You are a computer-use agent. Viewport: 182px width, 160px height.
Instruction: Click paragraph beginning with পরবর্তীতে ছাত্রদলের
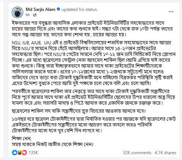93,97
